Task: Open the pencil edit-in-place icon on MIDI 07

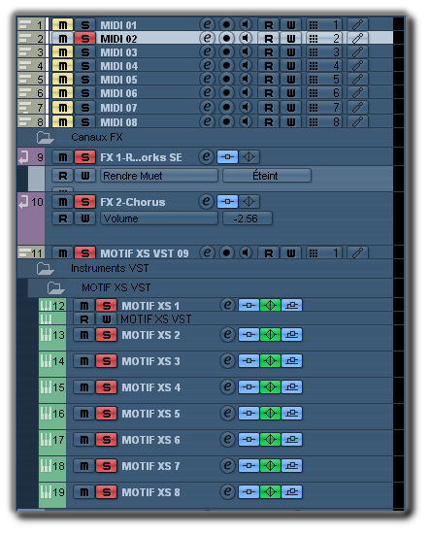Action: (357, 108)
